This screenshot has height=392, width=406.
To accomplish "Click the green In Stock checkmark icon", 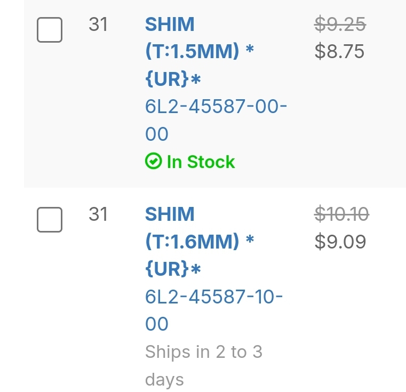I will point(153,162).
